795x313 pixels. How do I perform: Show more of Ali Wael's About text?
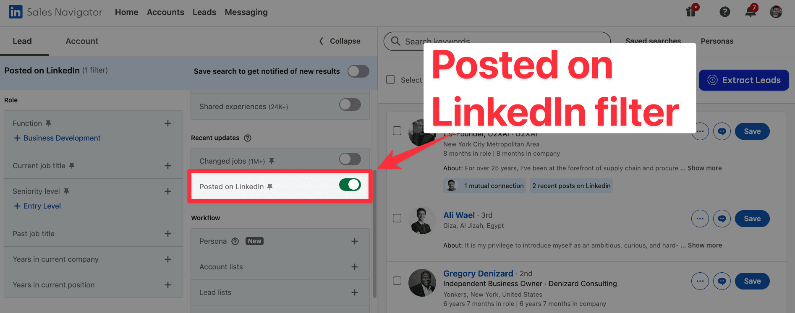[x=705, y=245]
